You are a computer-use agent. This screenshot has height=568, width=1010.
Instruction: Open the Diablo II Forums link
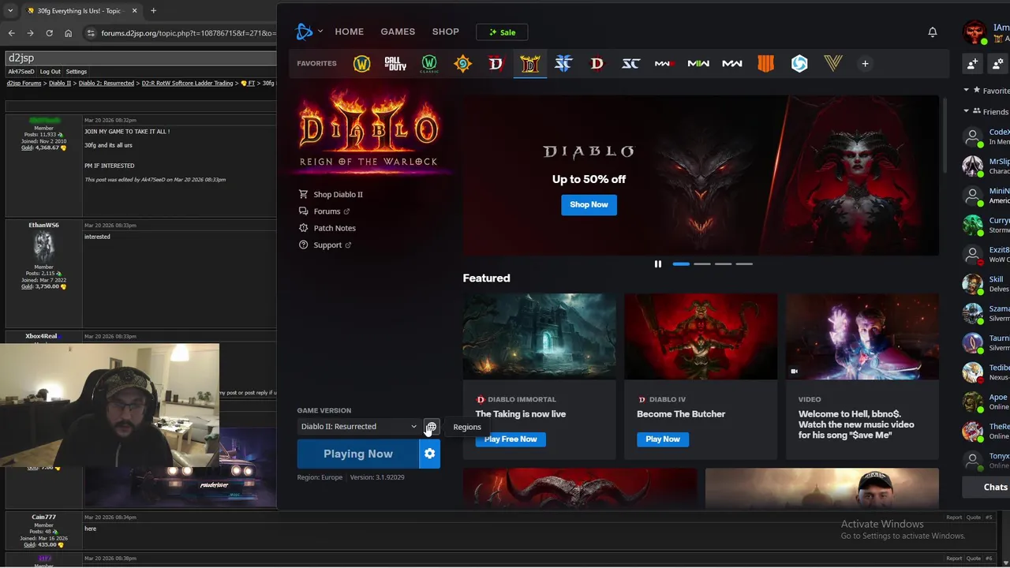324,211
